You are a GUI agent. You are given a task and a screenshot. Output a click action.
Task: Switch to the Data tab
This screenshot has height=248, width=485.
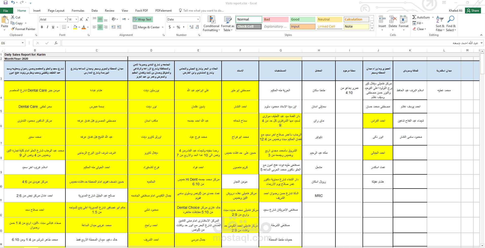click(95, 11)
